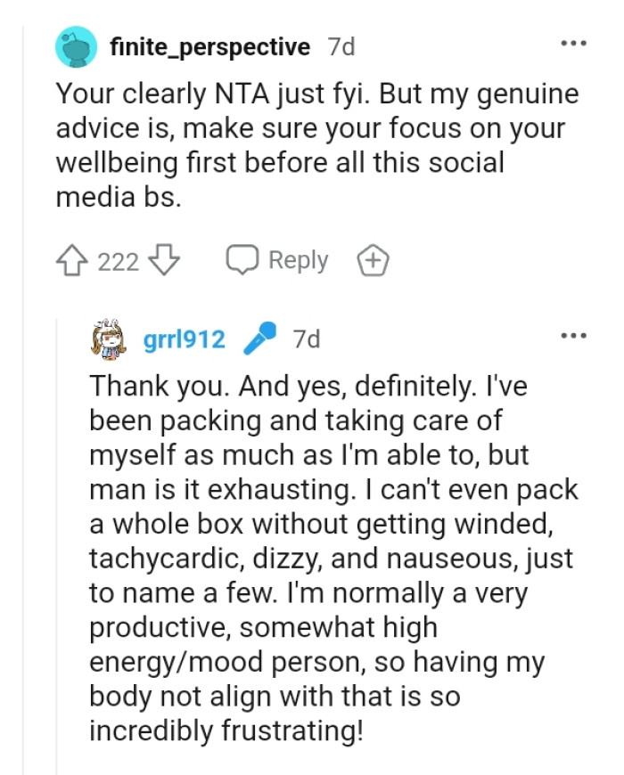Open the three-dot menu on finite_perspective's comment
624x775 pixels.
click(573, 43)
